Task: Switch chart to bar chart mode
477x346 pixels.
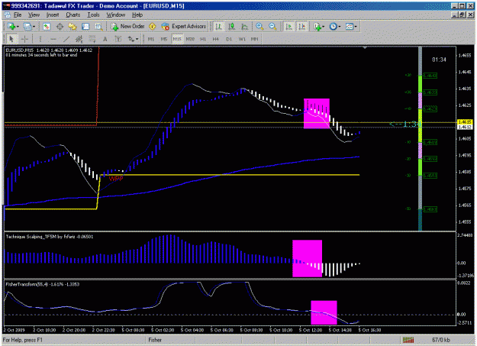Action: [218, 27]
